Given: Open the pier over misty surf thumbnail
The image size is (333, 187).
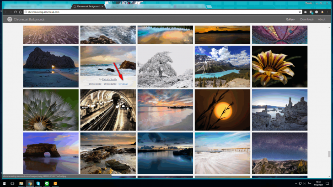Looking at the screenshot, I should point(222,153).
